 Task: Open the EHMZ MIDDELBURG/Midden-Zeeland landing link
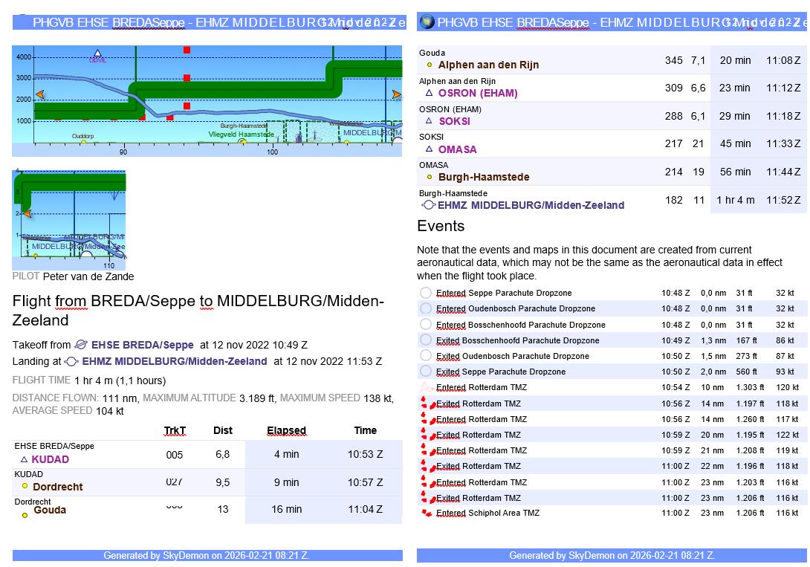[x=175, y=361]
